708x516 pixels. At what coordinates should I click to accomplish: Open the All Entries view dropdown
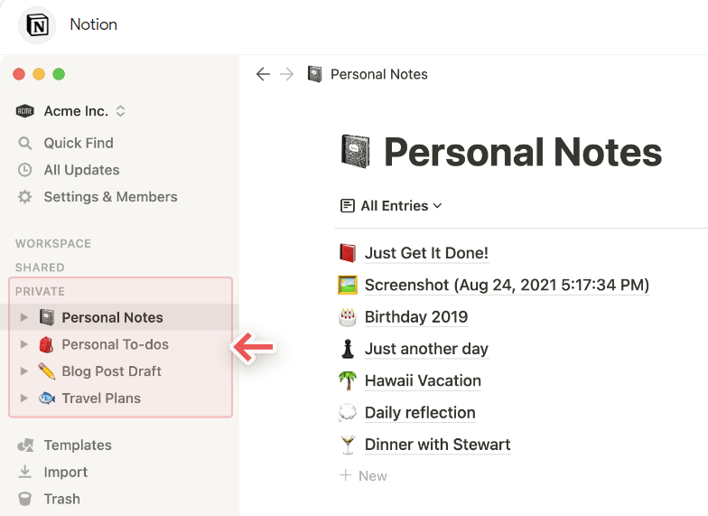pyautogui.click(x=392, y=206)
